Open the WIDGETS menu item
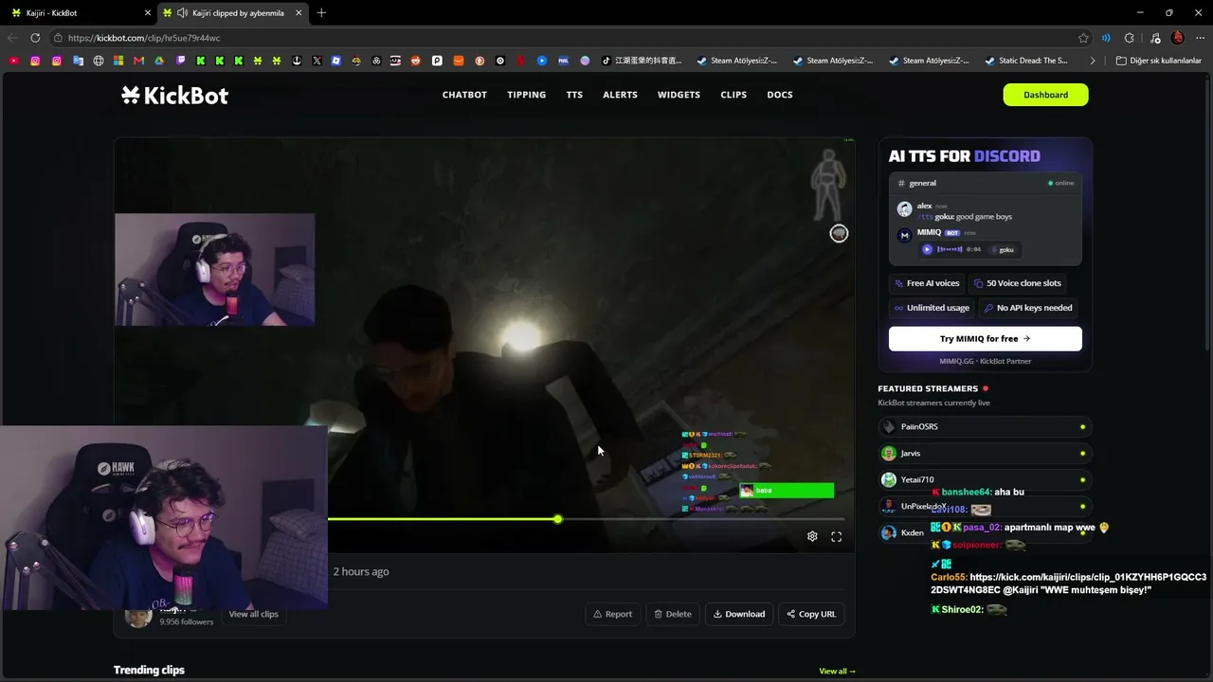 [679, 95]
